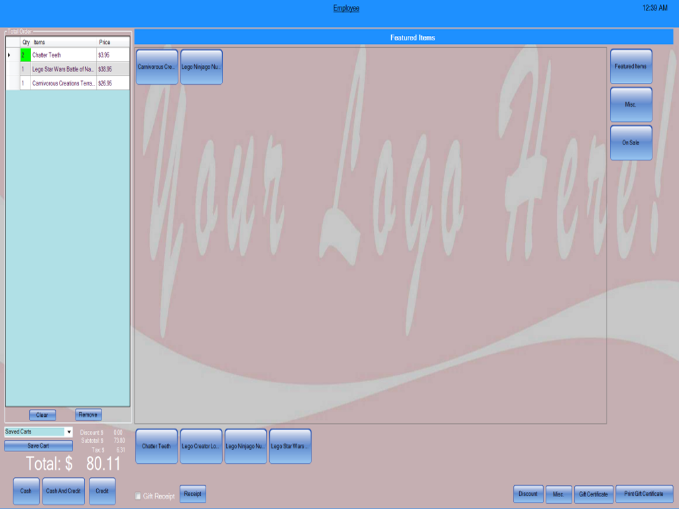The image size is (679, 509).
Task: Open the Employee link at top
Action: pyautogui.click(x=346, y=8)
